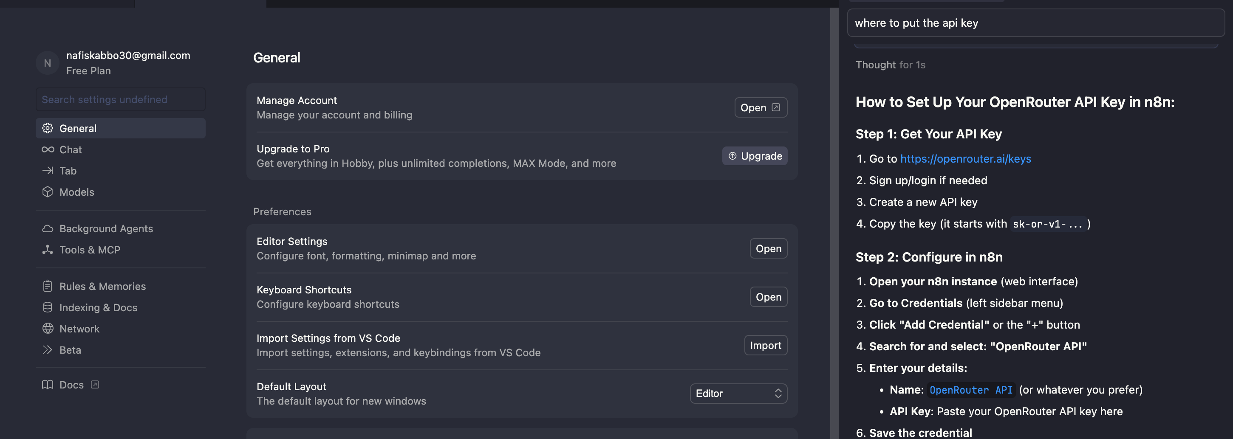Image resolution: width=1233 pixels, height=439 pixels.
Task: Click the Tab arrow icon
Action: coord(48,171)
